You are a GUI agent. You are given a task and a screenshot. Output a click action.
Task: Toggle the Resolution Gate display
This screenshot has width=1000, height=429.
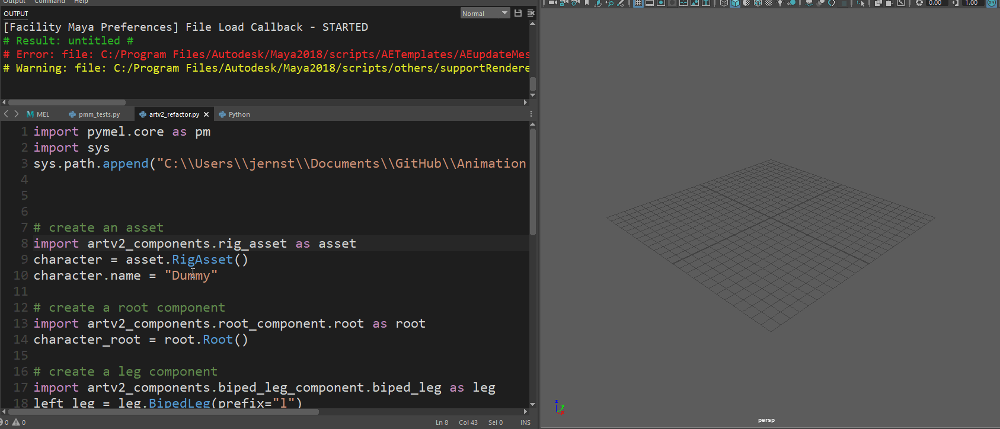pyautogui.click(x=661, y=3)
